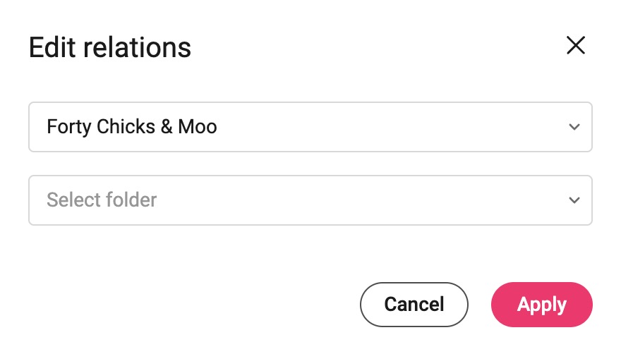Viewport: 621px width, 354px height.
Task: Discard changes with the Cancel button
Action: coord(414,305)
